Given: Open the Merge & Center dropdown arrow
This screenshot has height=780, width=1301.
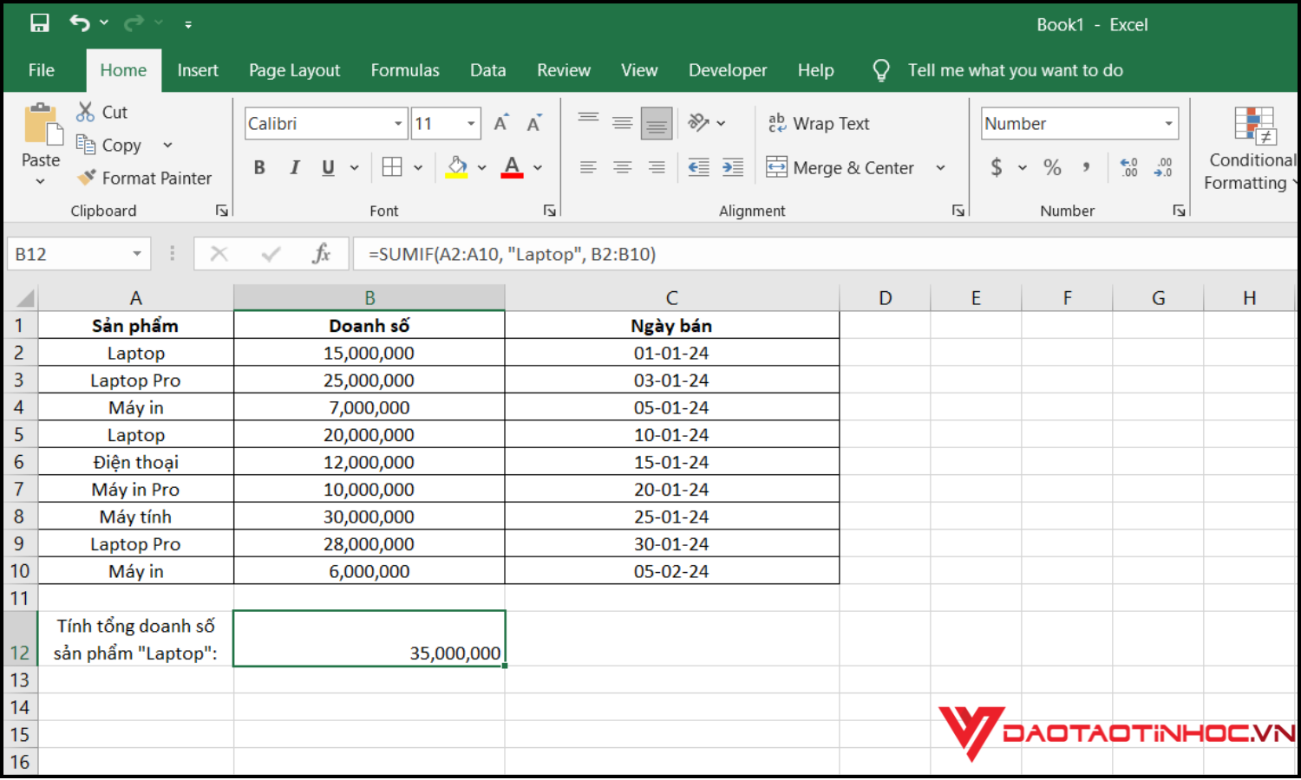Looking at the screenshot, I should pos(940,168).
